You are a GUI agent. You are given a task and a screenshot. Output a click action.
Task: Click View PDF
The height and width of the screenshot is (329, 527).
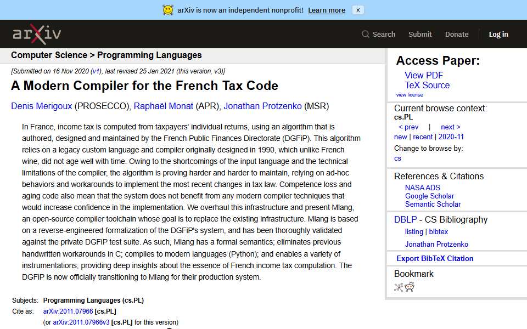coord(423,75)
